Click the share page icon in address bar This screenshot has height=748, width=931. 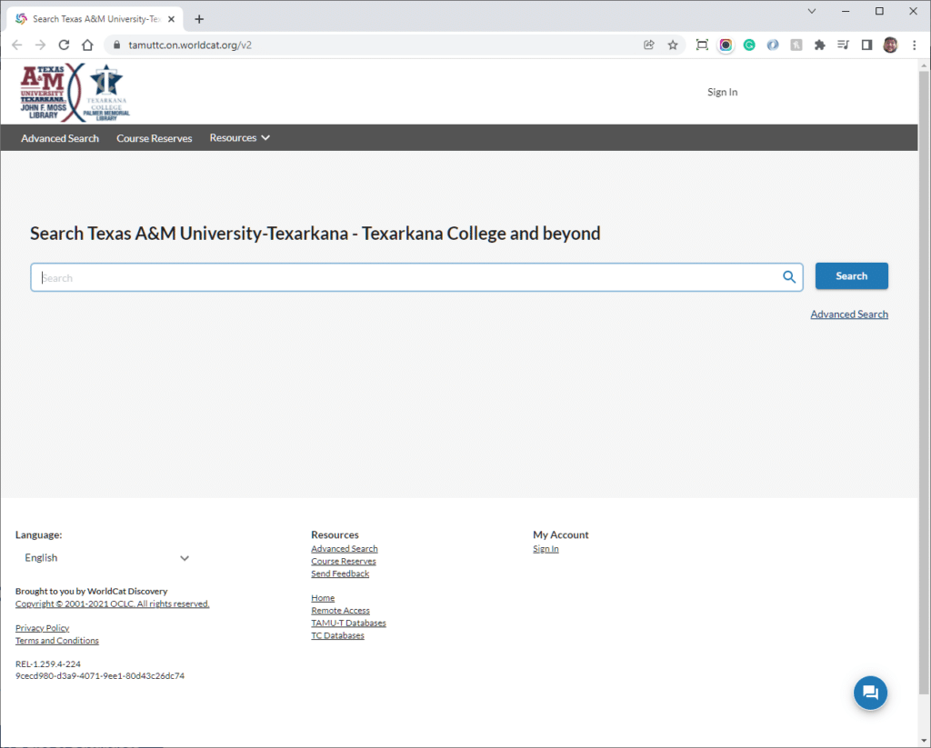coord(649,45)
